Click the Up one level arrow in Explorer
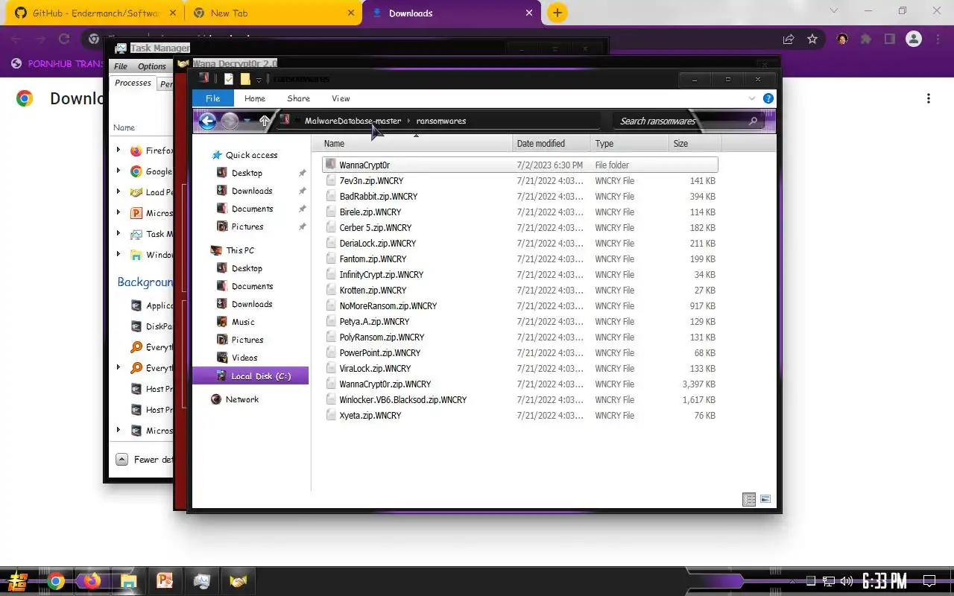 point(265,121)
